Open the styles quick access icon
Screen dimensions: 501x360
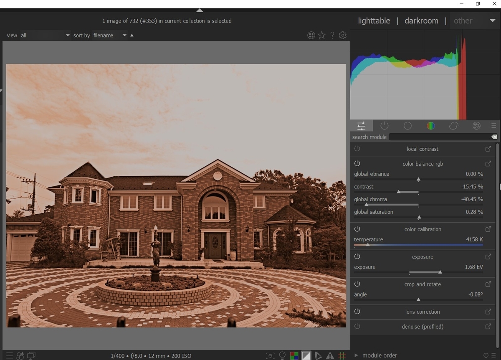click(20, 356)
